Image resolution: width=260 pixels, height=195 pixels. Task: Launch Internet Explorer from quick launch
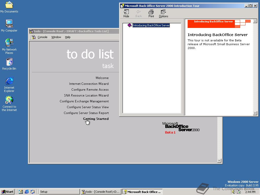pyautogui.click(x=27, y=192)
